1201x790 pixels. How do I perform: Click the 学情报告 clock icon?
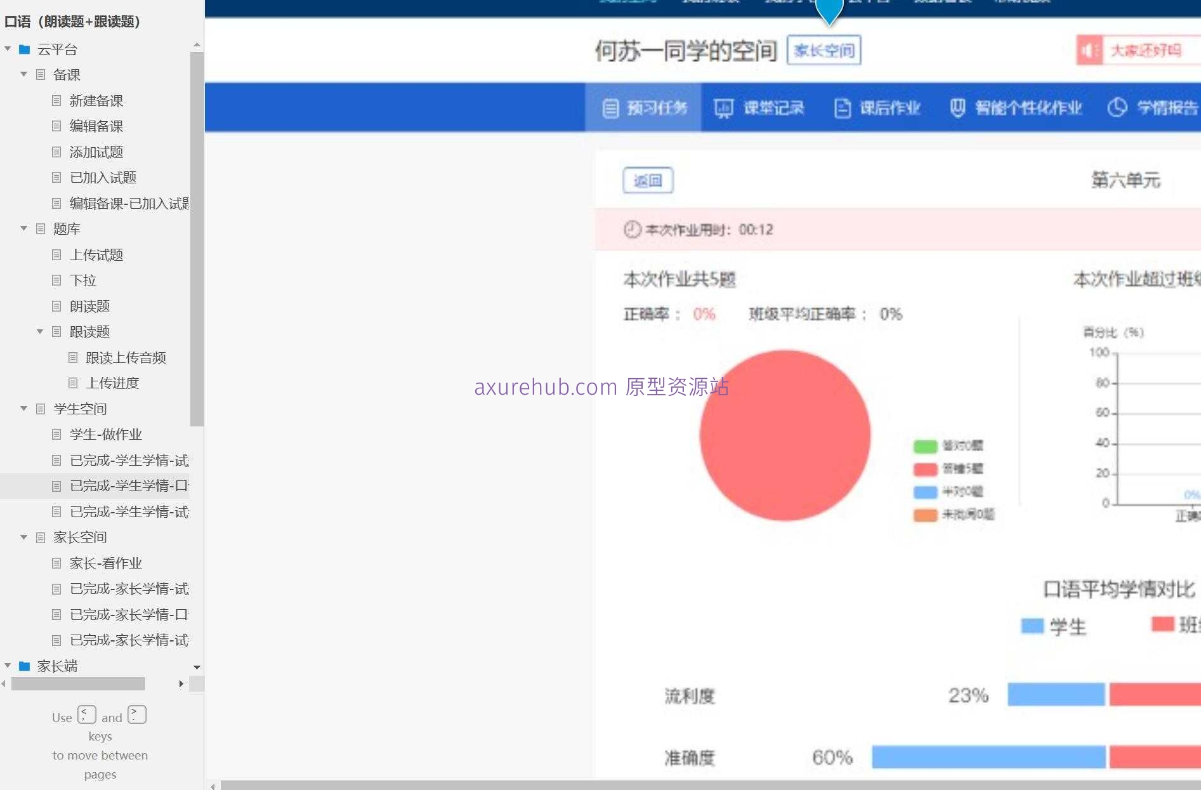(x=1118, y=108)
